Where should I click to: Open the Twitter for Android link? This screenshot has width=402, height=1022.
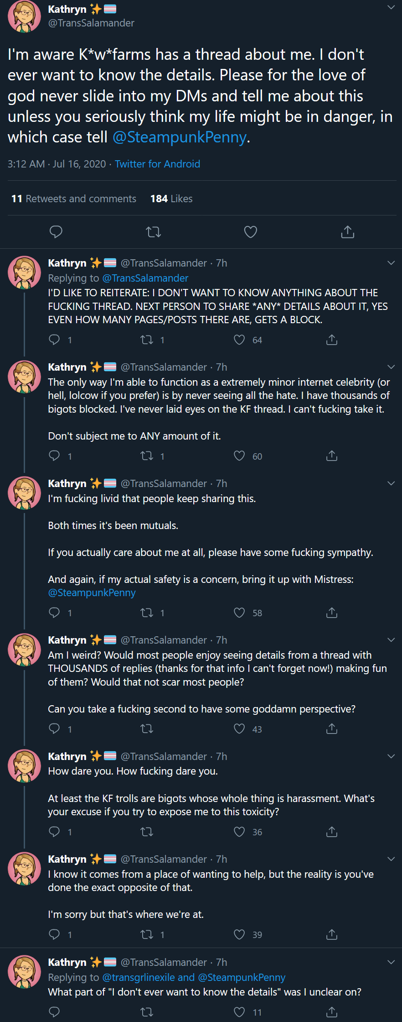tap(157, 164)
